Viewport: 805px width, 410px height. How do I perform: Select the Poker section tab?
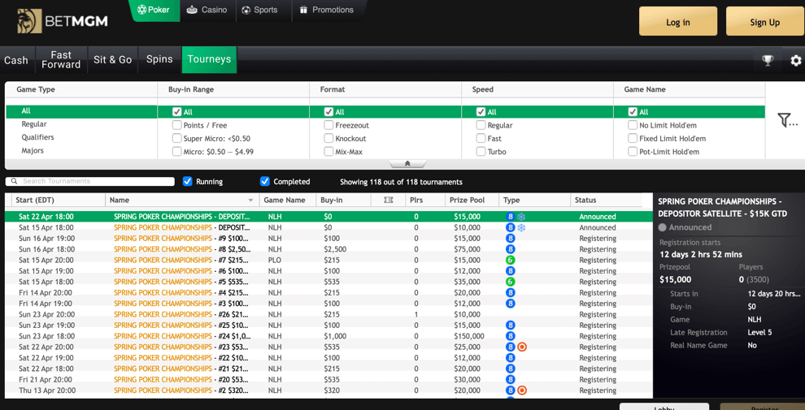154,10
